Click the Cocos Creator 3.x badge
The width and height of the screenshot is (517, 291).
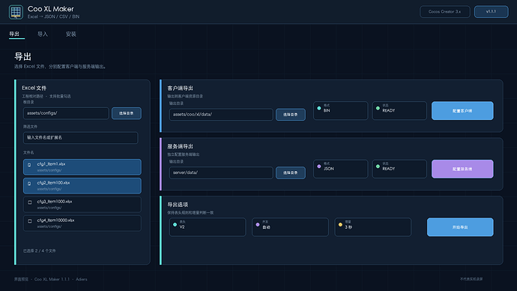(x=445, y=11)
